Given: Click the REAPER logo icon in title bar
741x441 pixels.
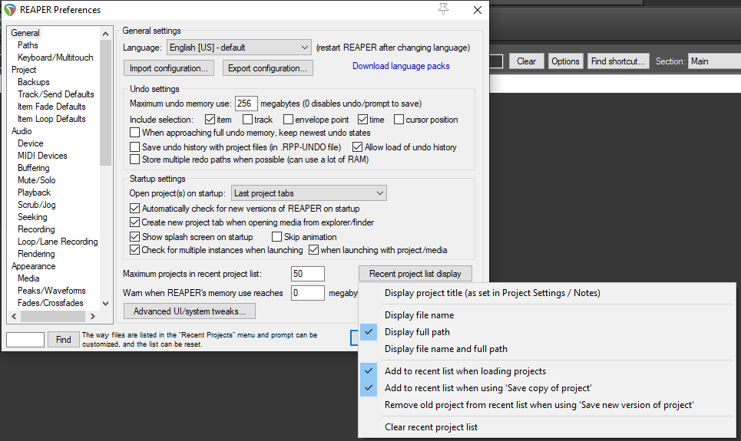Looking at the screenshot, I should coord(10,9).
